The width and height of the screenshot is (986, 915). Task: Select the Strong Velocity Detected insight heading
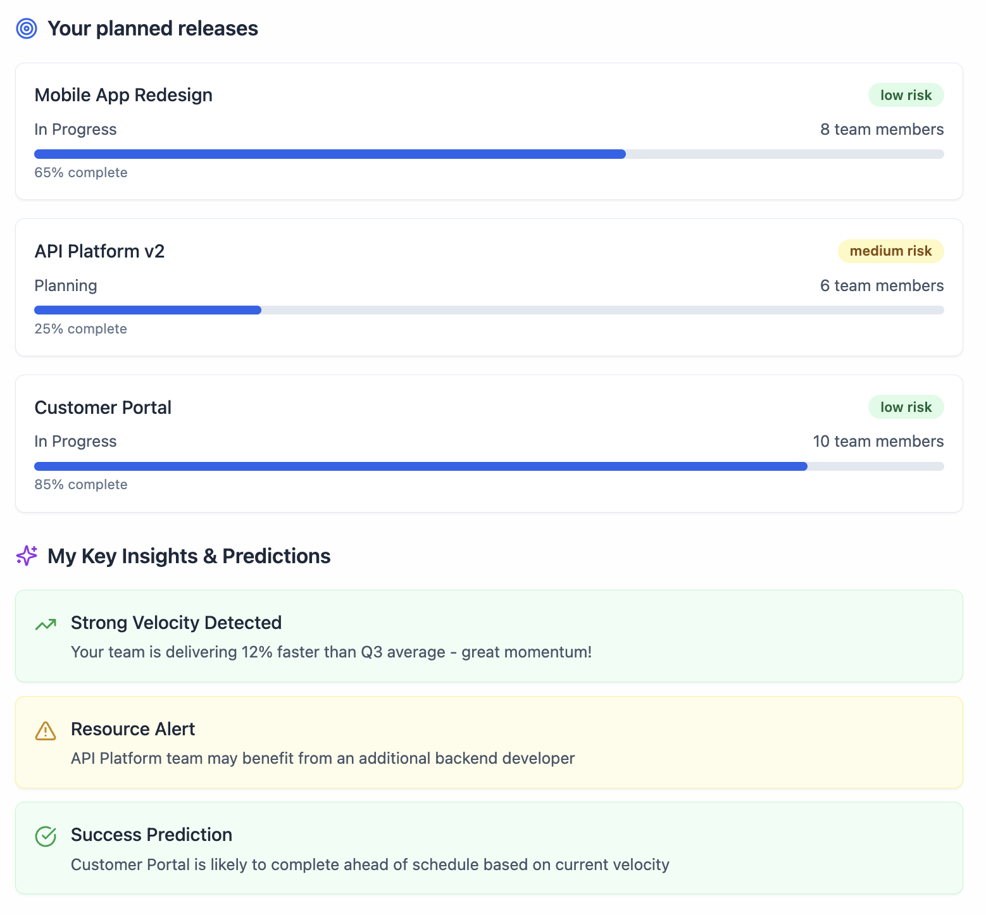[176, 623]
